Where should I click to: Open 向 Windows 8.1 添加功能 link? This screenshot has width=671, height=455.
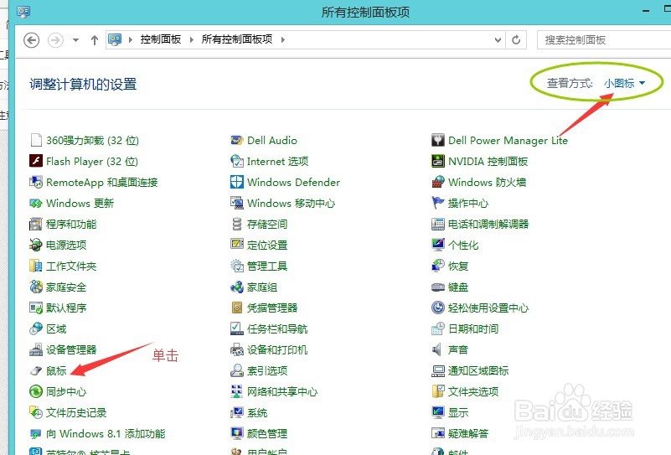point(106,434)
